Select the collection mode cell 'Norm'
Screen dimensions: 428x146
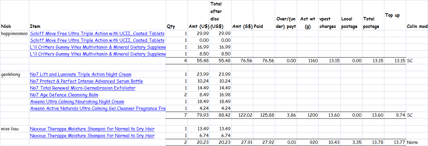(x=417, y=143)
